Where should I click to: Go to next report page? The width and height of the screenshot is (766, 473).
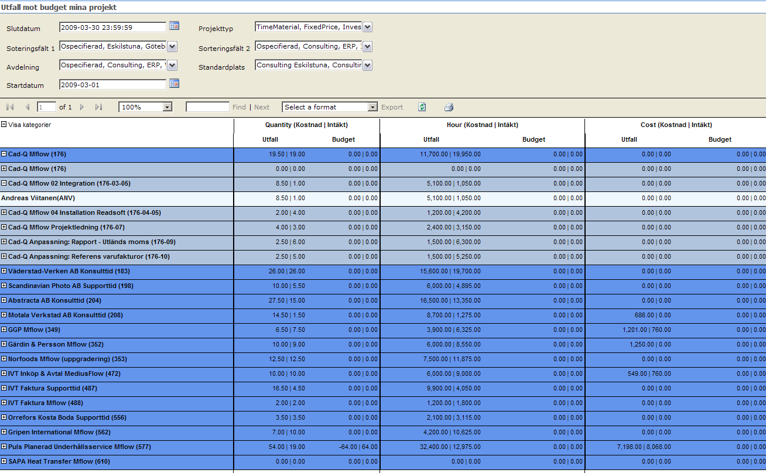[82, 107]
